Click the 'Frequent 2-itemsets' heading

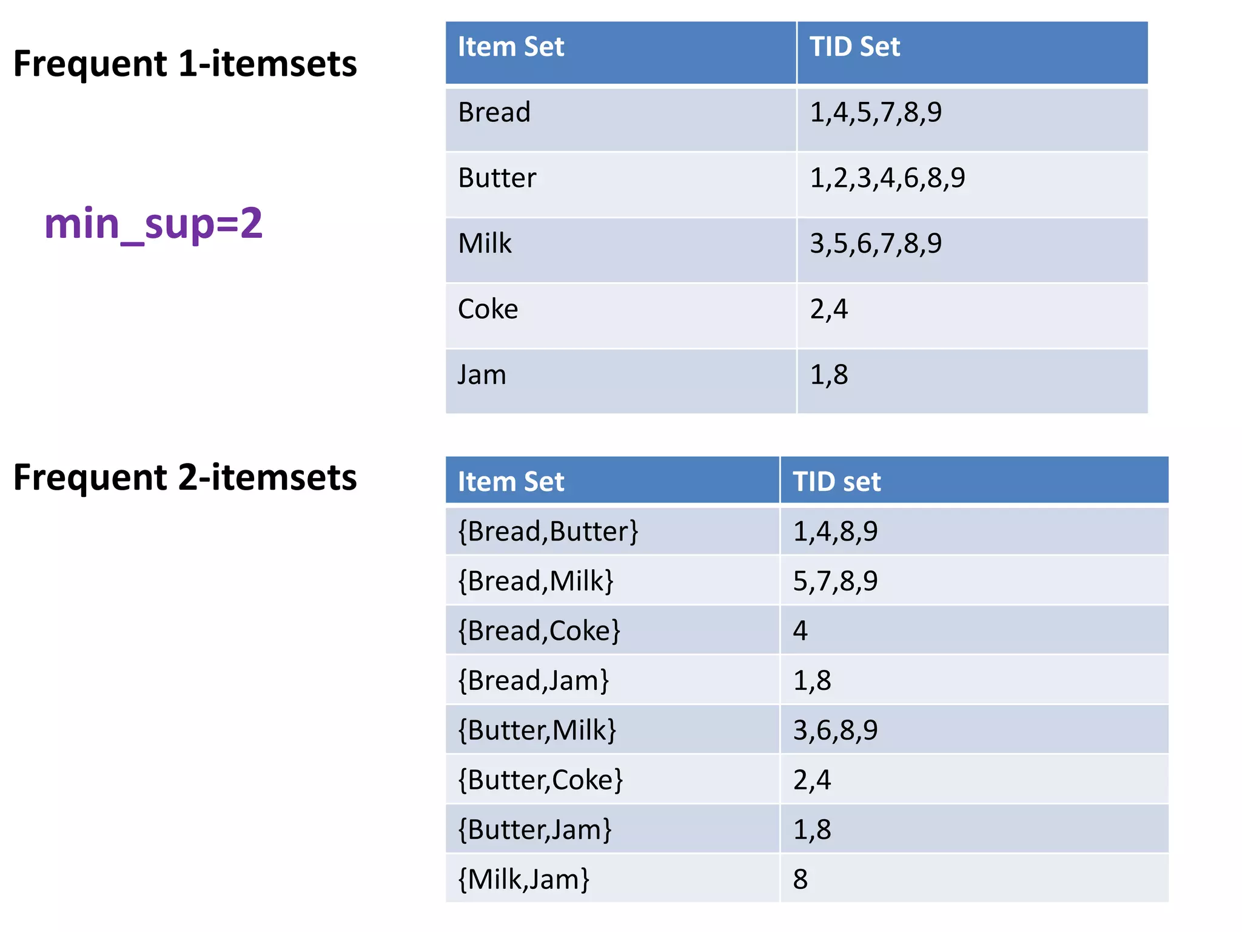(x=185, y=478)
